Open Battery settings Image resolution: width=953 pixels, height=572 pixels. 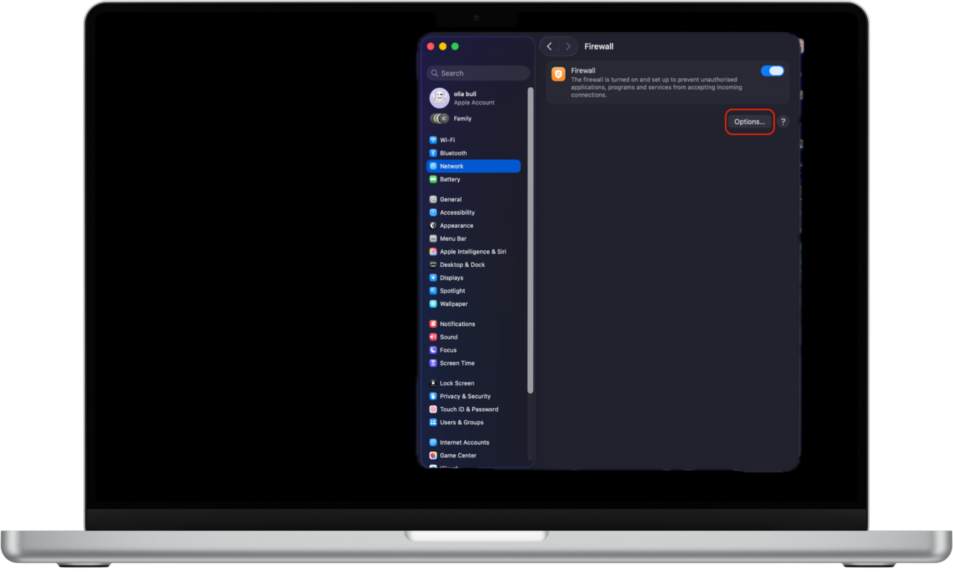coord(450,179)
